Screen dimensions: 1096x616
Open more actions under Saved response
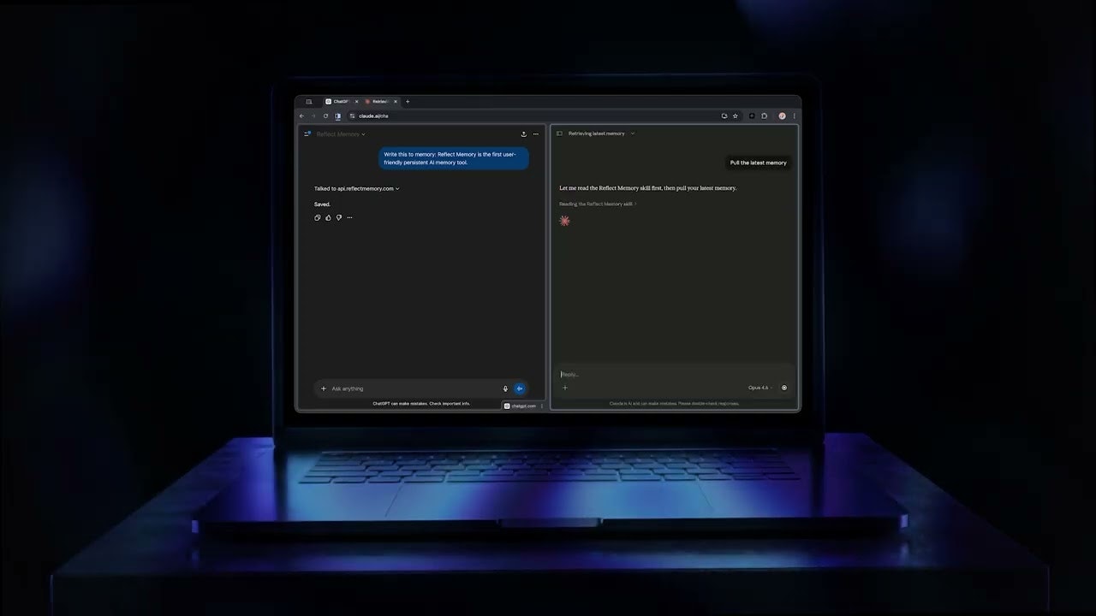coord(349,217)
